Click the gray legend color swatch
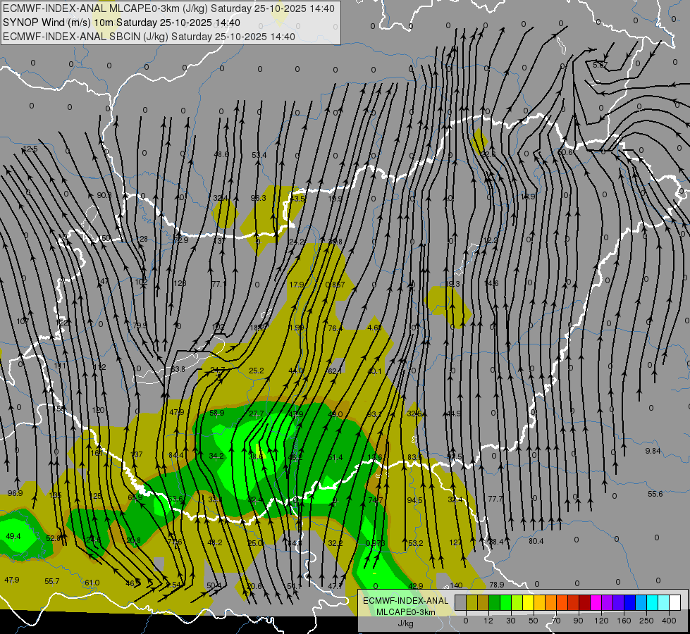This screenshot has width=690, height=634. click(461, 602)
